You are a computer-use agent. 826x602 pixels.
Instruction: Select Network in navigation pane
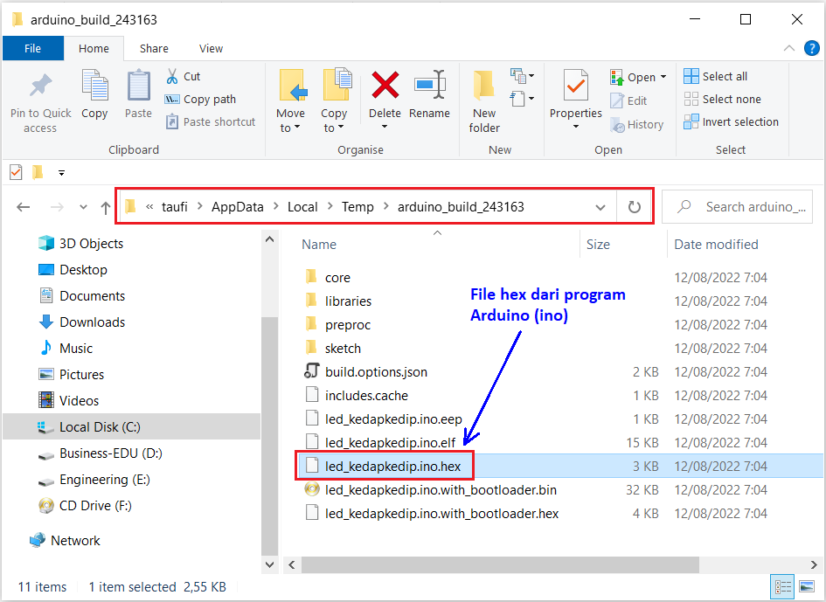pyautogui.click(x=75, y=540)
